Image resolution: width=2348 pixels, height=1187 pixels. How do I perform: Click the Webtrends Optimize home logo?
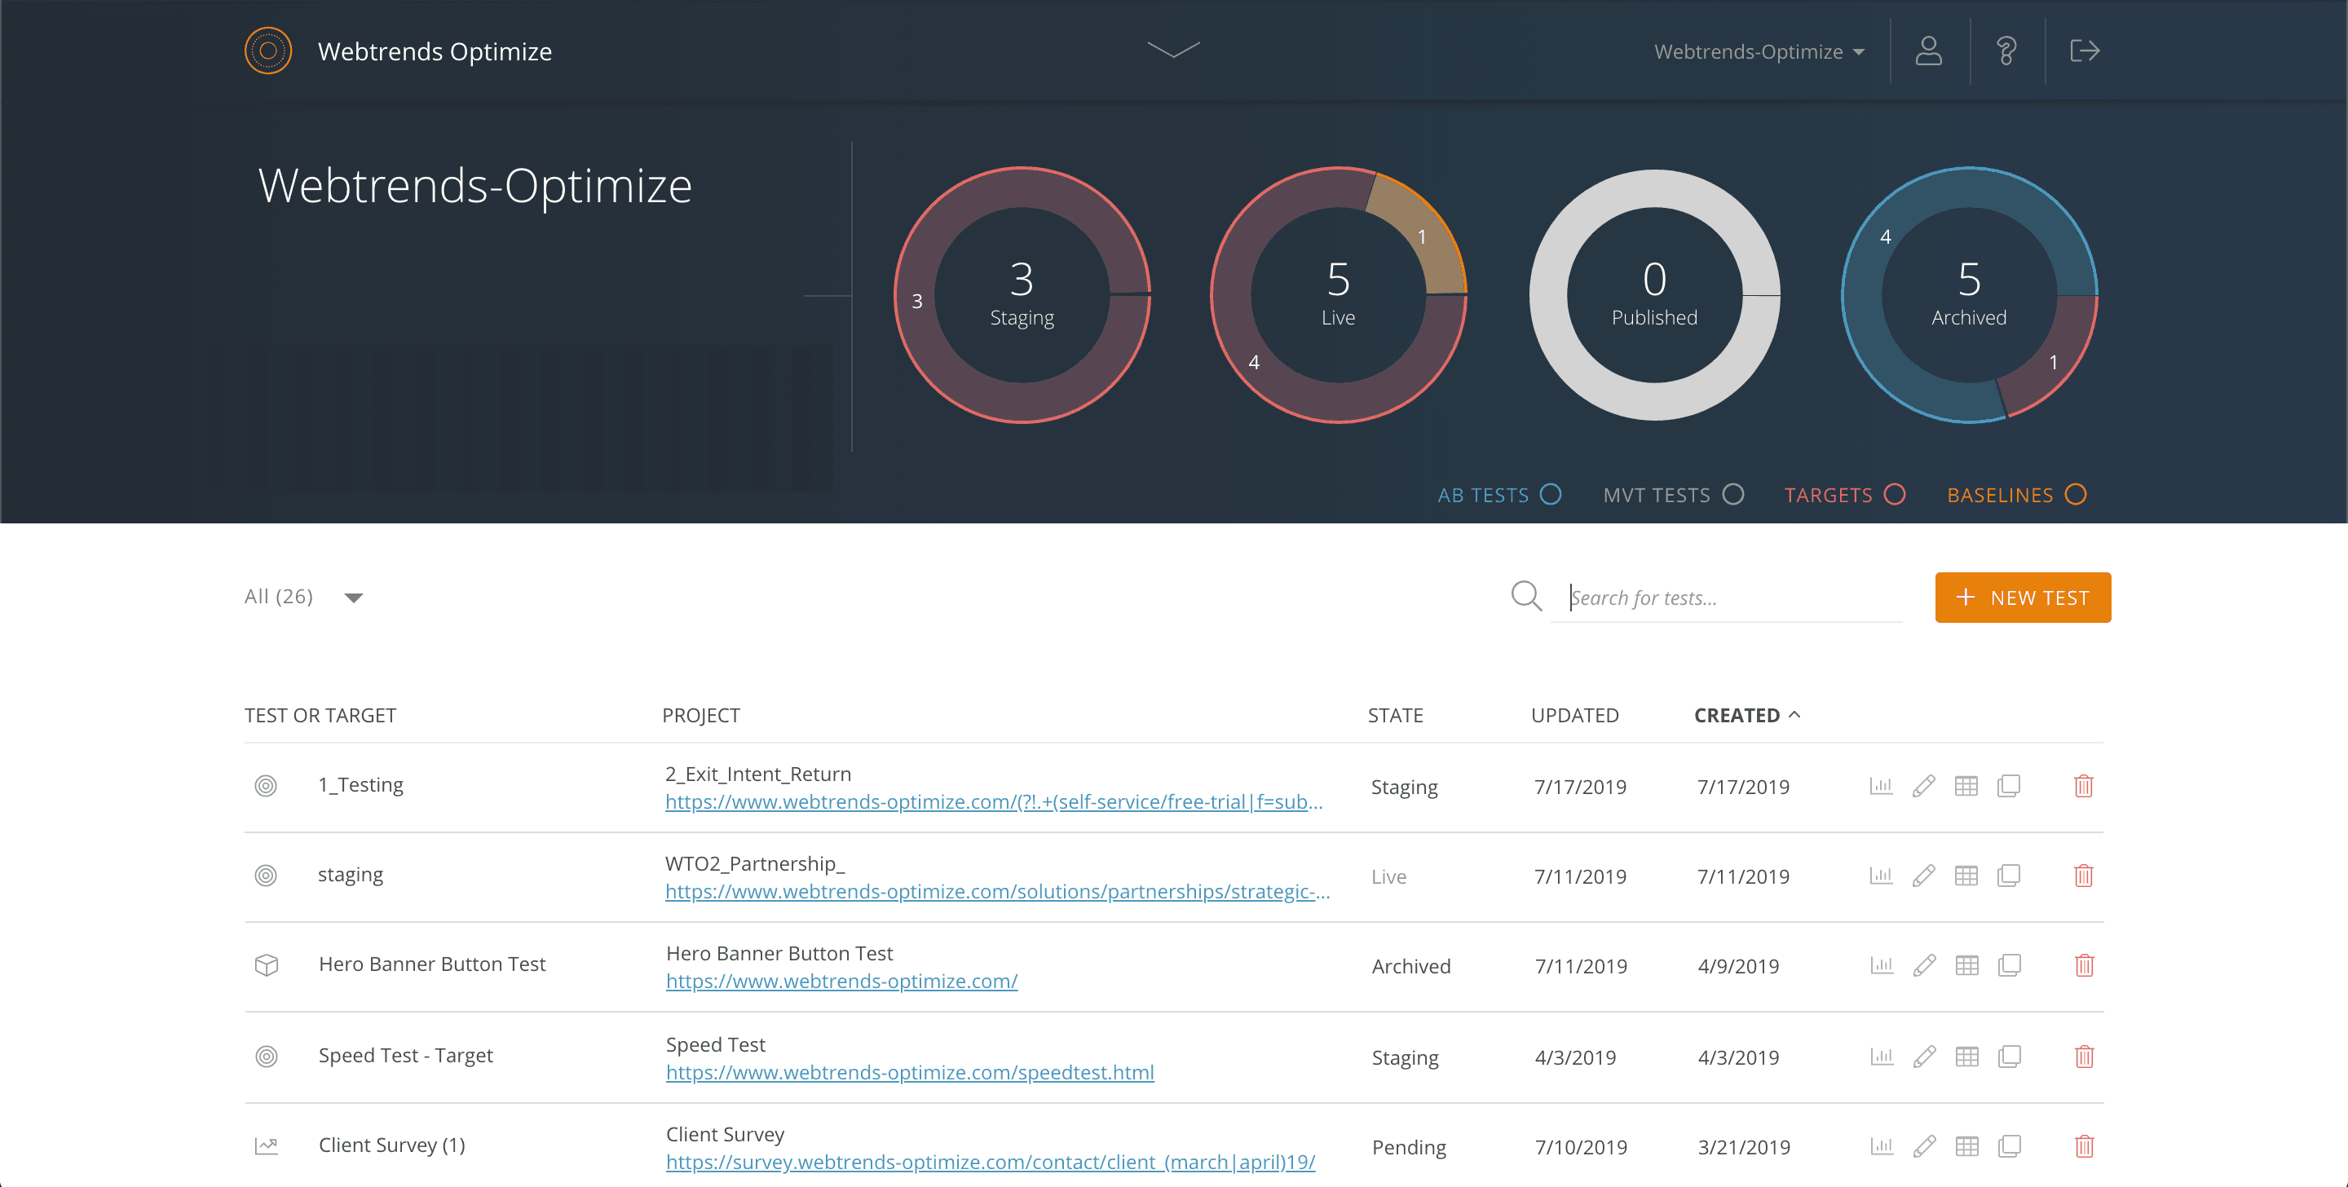click(267, 51)
